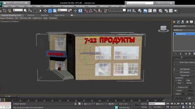The image size is (195, 109).
Task: Activate the Select and Scale tool
Action: click(55, 11)
